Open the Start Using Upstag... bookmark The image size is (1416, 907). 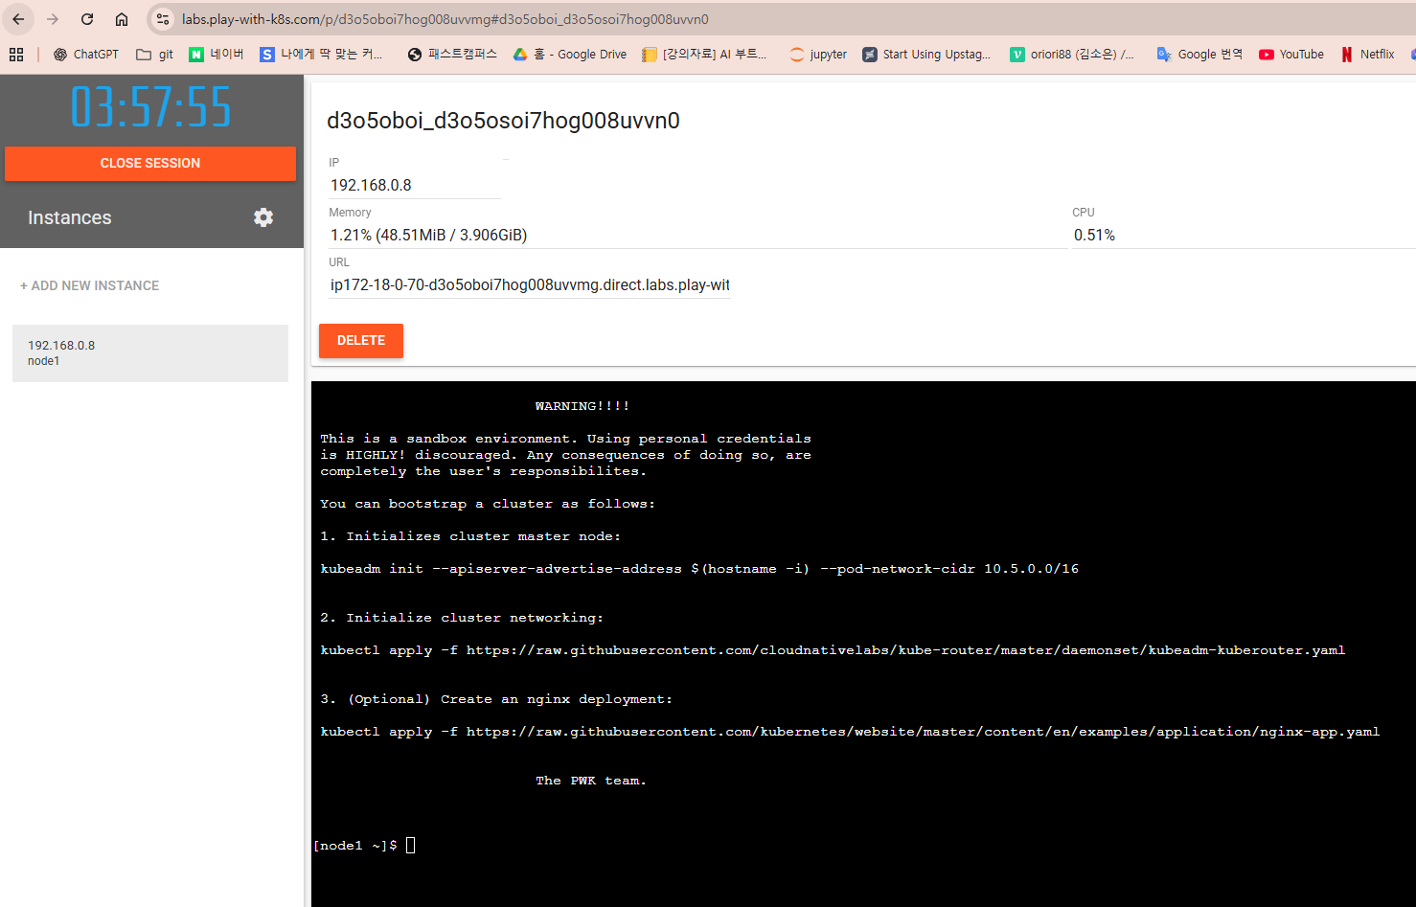pos(926,55)
